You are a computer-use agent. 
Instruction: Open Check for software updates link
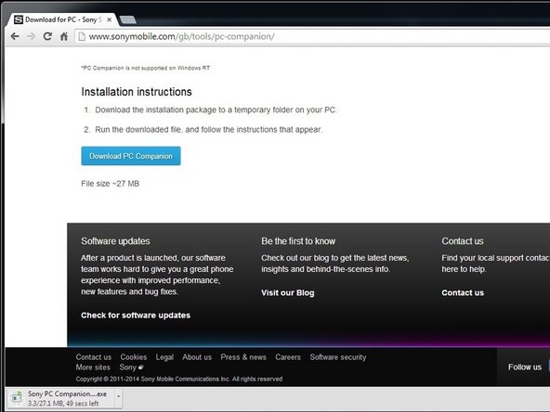[136, 315]
